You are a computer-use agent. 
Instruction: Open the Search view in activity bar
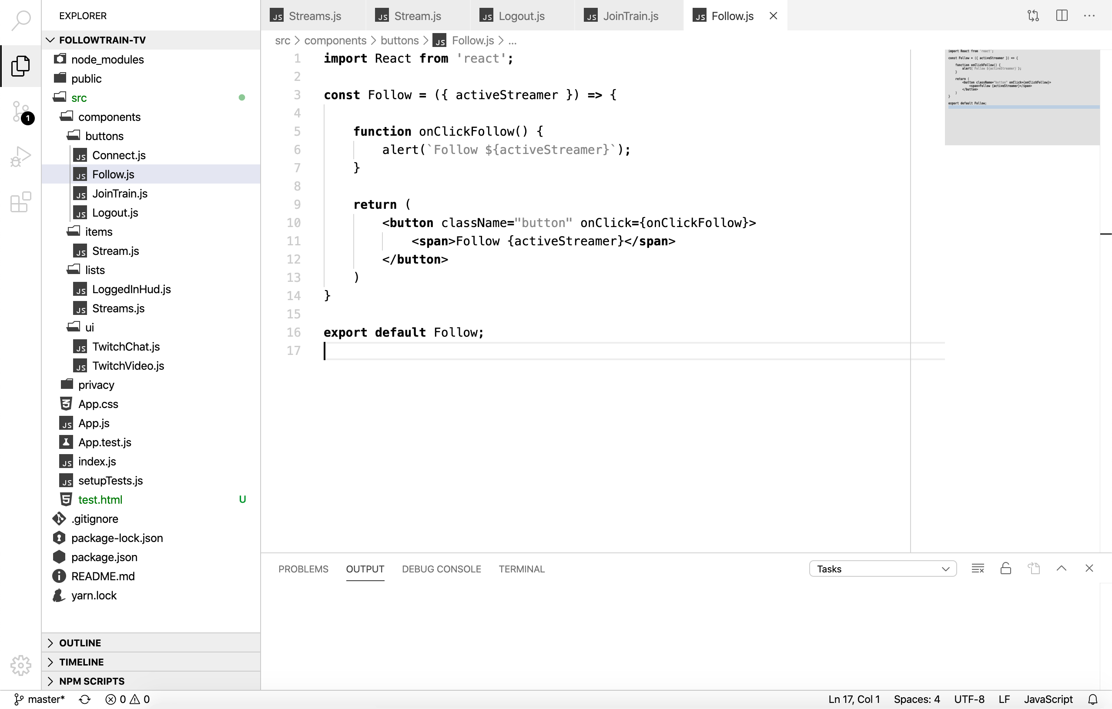click(x=21, y=21)
